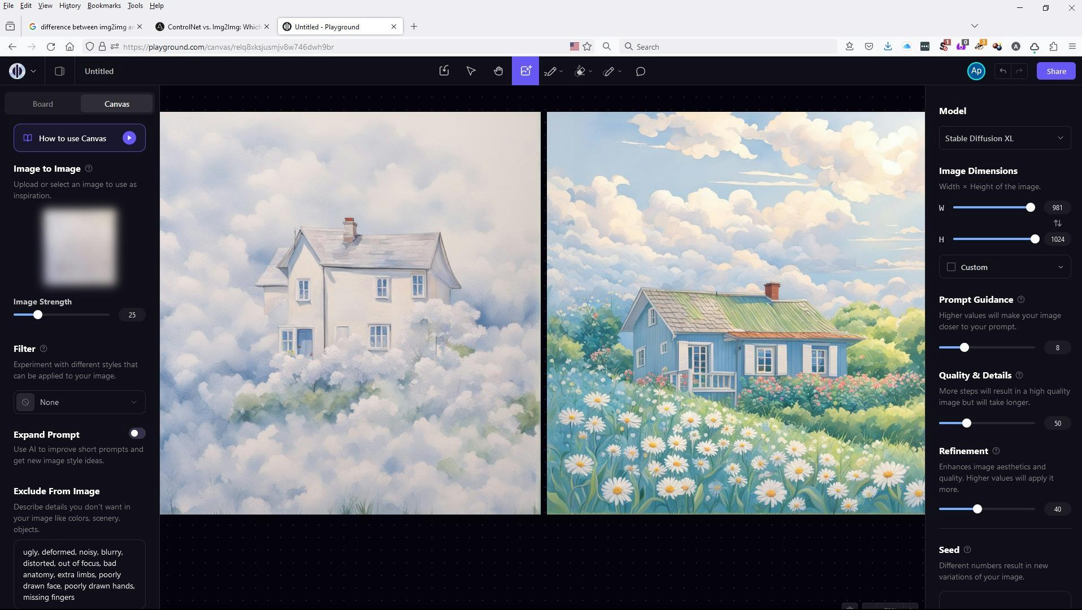Click the Untitled project title

(x=99, y=71)
